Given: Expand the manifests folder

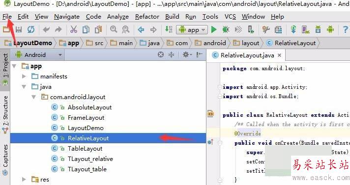Looking at the screenshot, I should 24,76.
